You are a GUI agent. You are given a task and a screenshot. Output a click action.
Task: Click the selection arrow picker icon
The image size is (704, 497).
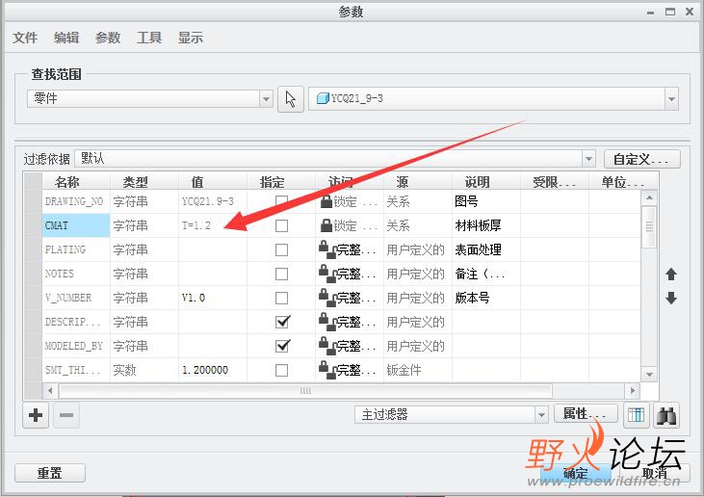pyautogui.click(x=291, y=99)
